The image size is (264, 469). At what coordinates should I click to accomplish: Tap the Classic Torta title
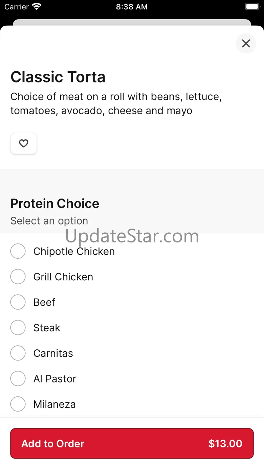pyautogui.click(x=58, y=77)
